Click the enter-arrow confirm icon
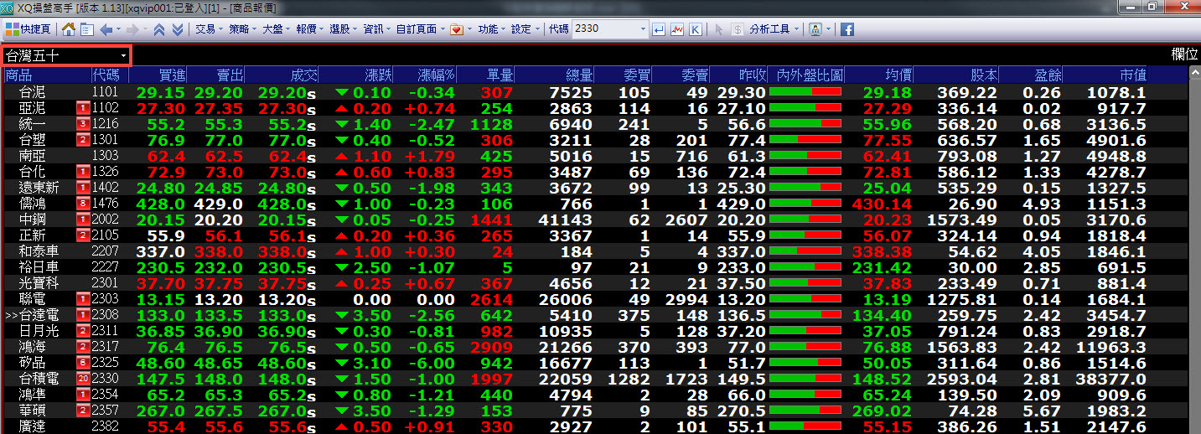This screenshot has height=434, width=1201. tap(659, 28)
